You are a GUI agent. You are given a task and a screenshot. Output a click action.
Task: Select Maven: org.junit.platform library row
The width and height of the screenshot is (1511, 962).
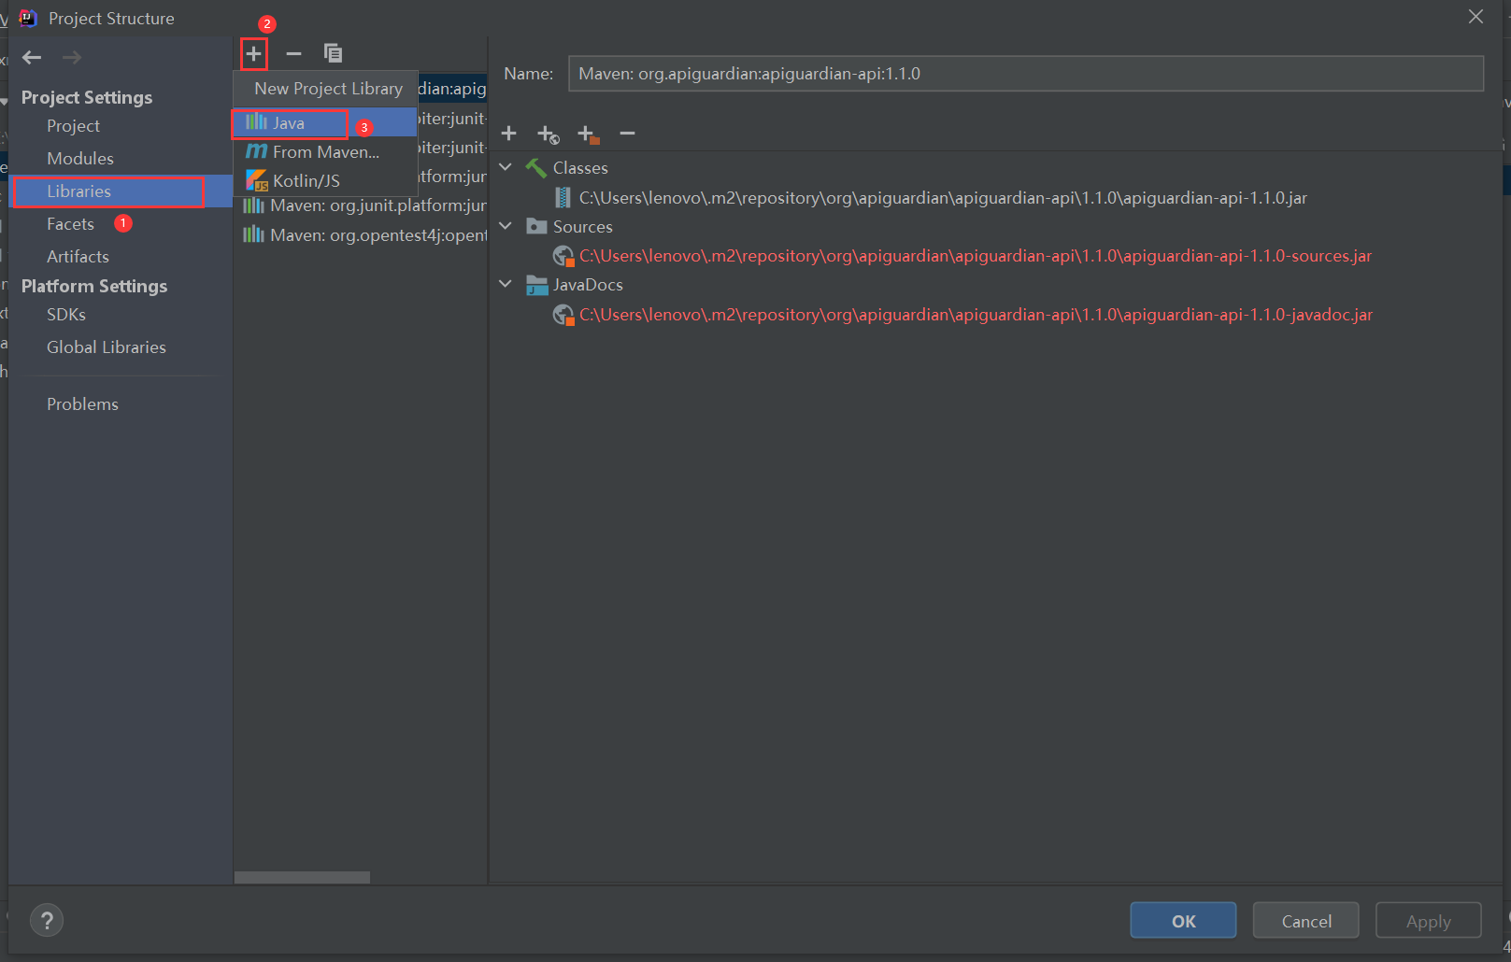[361, 205]
